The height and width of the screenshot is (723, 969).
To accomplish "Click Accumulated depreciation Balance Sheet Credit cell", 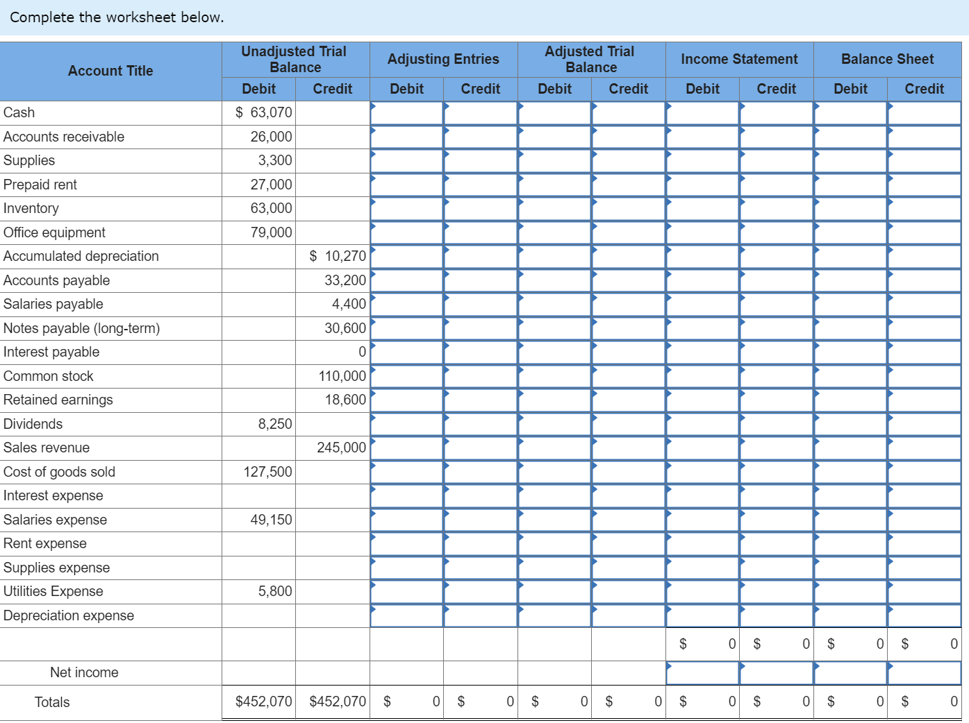I will pos(925,257).
